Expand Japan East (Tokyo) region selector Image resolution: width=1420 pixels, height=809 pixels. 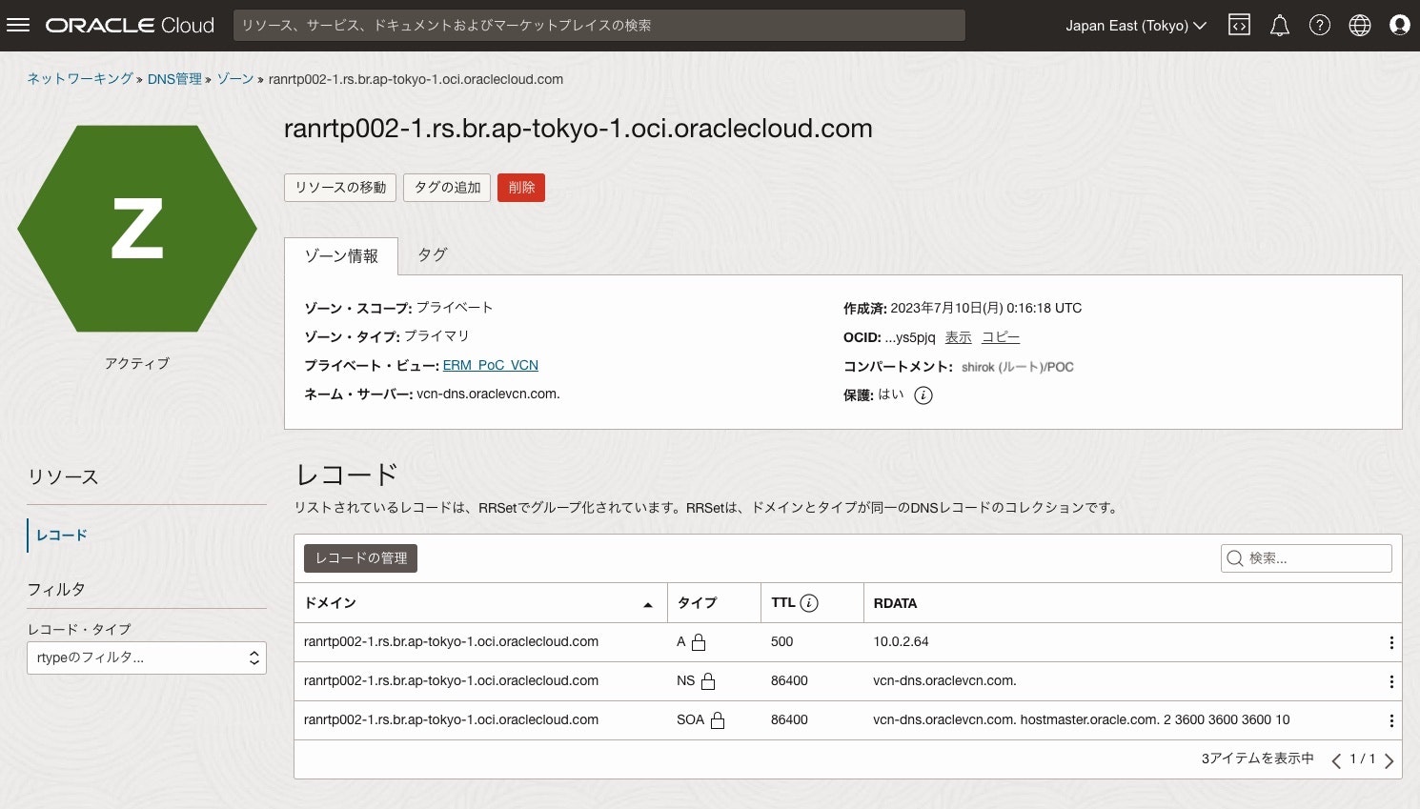coord(1136,26)
